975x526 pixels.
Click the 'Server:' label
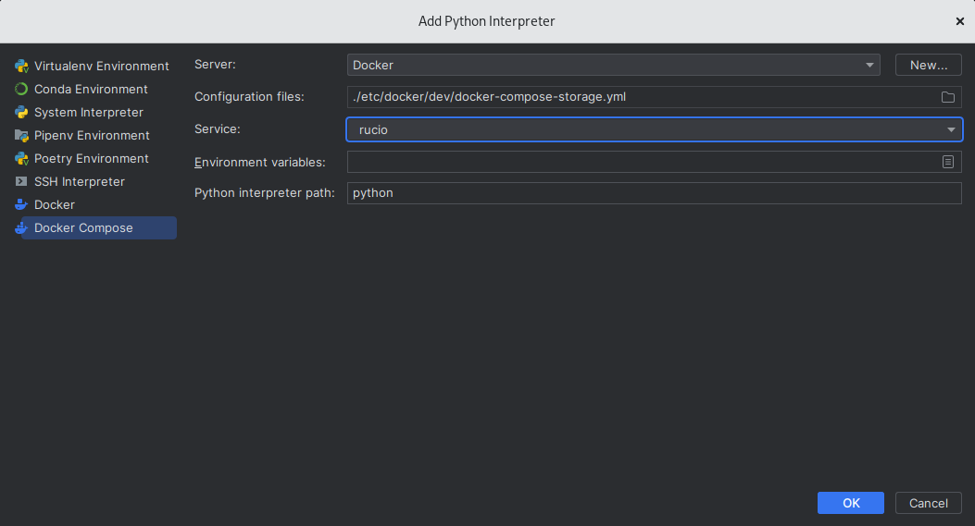[x=215, y=65]
